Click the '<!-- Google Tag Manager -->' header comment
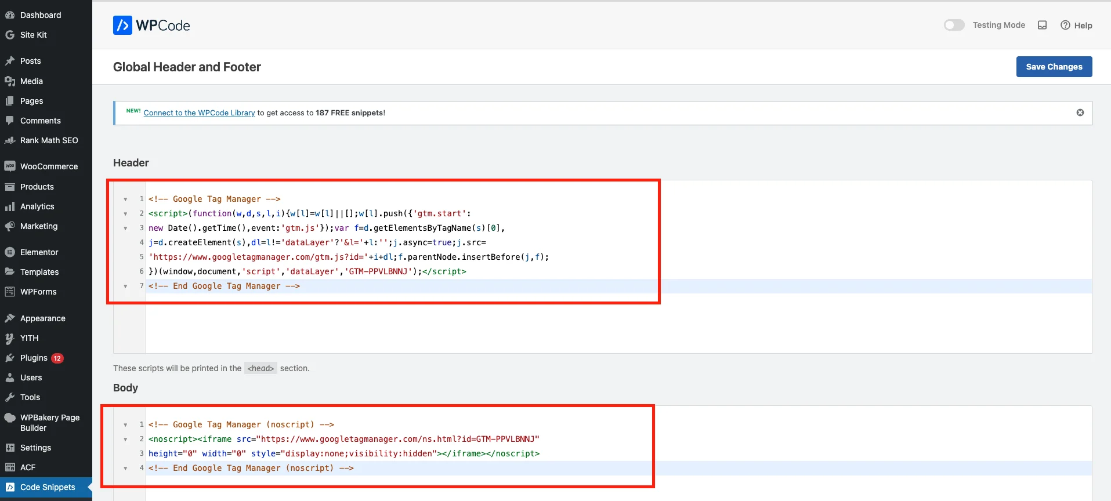Screen dimensions: 1111x501 tap(214, 199)
